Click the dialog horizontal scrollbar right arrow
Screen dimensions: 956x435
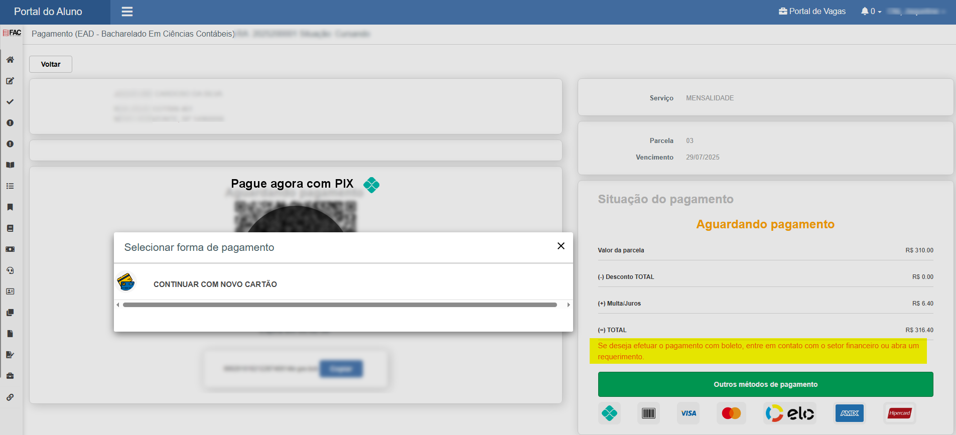569,305
